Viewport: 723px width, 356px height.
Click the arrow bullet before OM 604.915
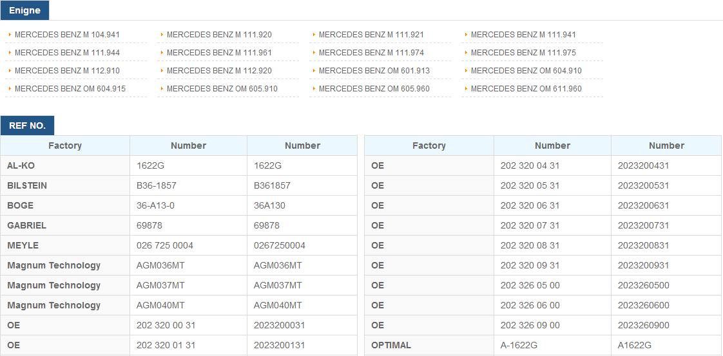pos(10,88)
